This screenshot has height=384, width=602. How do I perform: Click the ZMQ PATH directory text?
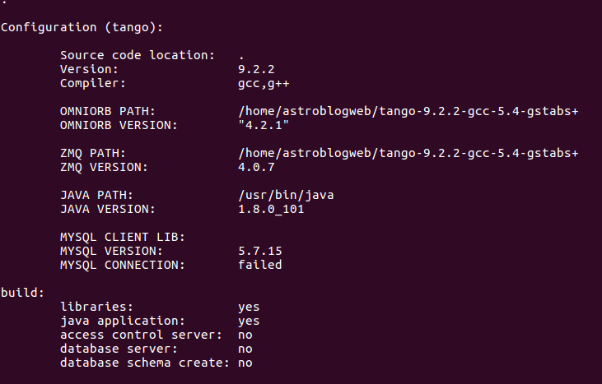[408, 153]
